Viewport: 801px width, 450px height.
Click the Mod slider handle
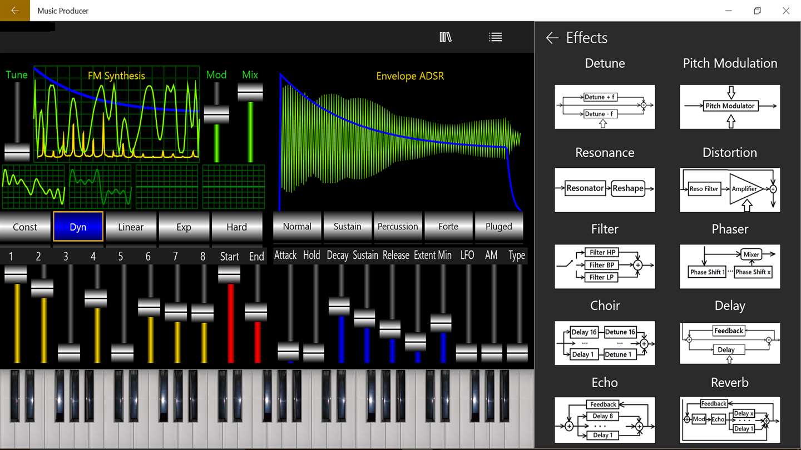tap(216, 114)
